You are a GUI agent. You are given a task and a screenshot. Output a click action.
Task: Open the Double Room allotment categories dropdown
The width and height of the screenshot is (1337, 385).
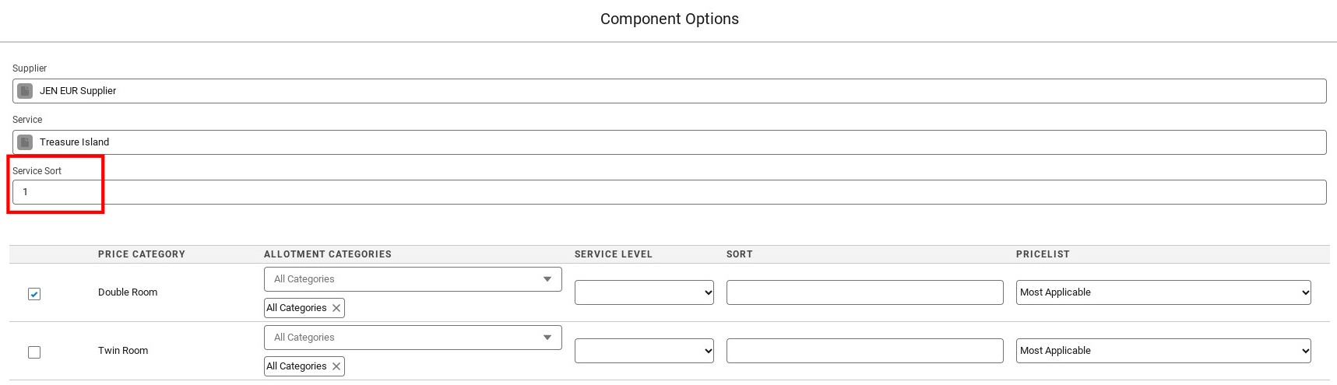pos(413,279)
